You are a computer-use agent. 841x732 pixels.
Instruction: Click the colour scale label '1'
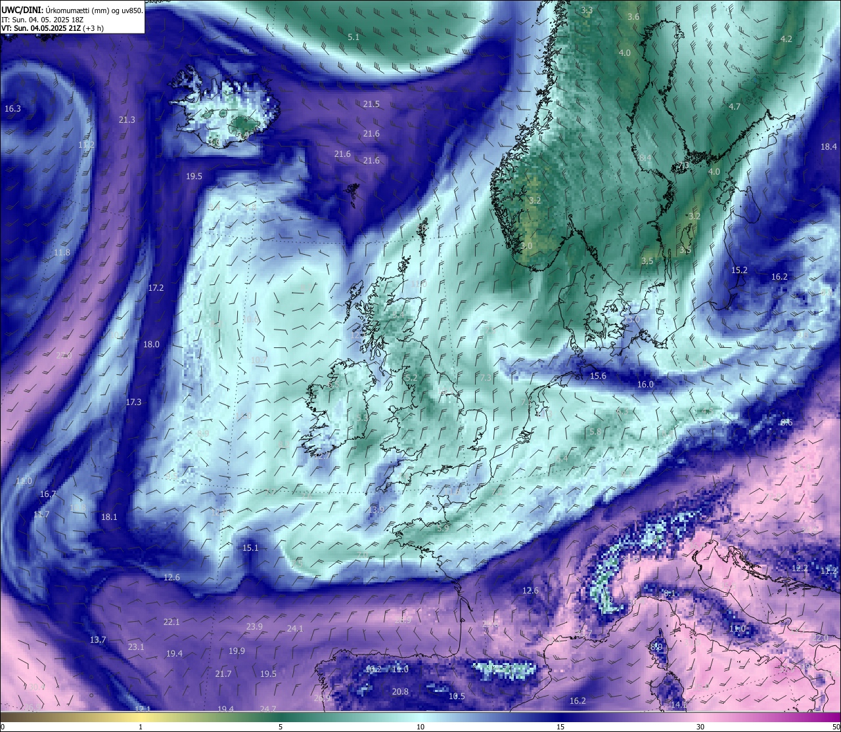point(141,727)
